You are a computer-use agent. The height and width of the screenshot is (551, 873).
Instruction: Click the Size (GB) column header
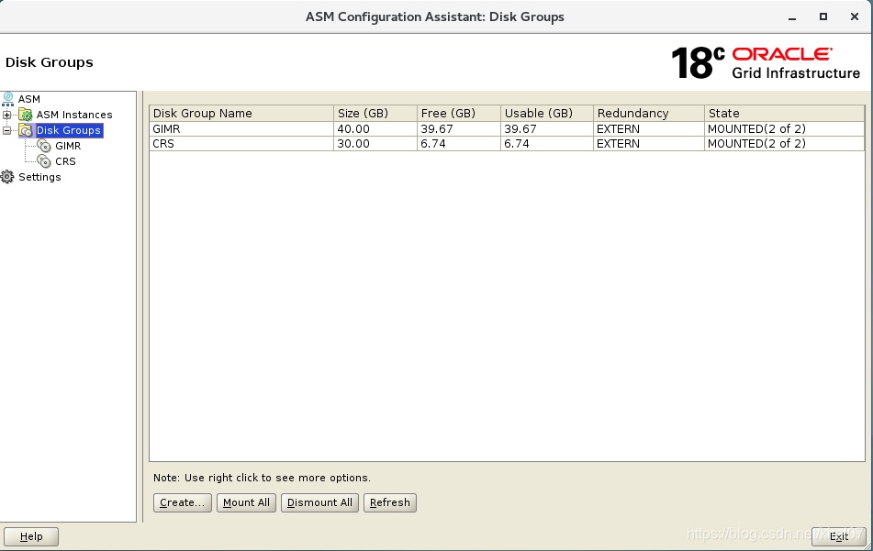pos(375,114)
